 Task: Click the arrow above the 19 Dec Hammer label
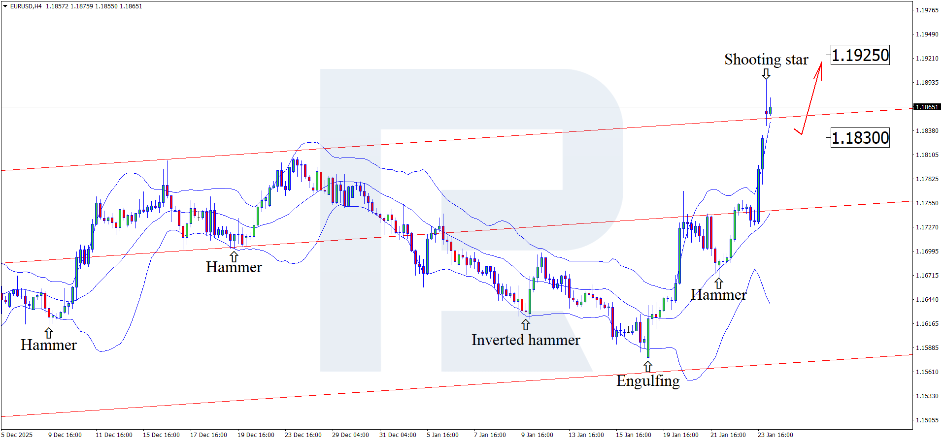[234, 256]
